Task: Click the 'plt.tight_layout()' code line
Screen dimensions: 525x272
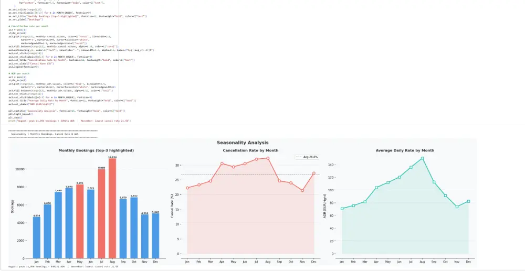Action: (21, 114)
